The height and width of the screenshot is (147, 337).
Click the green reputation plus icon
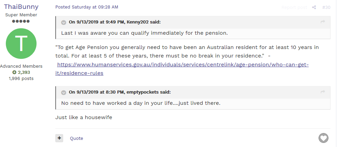click(14, 72)
